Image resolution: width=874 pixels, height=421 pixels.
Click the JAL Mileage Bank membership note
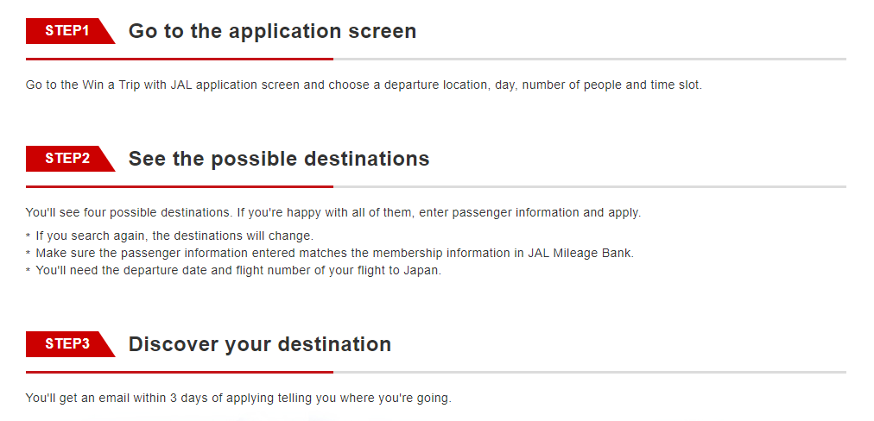pyautogui.click(x=335, y=253)
